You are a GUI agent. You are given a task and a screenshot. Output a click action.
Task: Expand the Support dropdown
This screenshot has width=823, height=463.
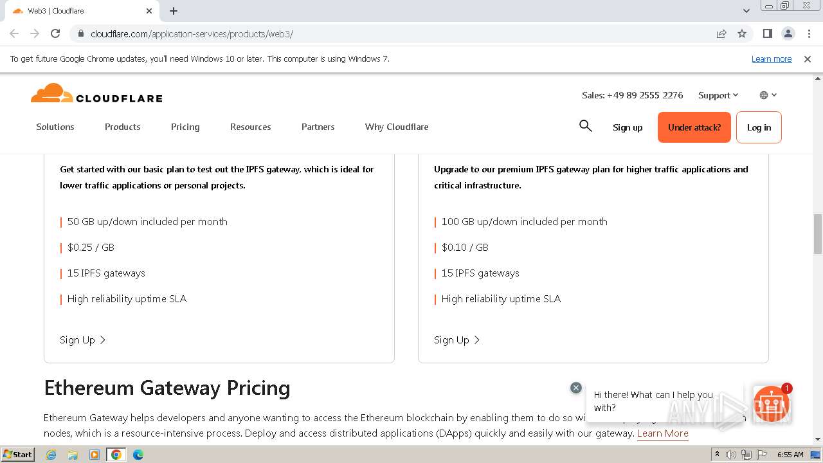click(x=718, y=95)
